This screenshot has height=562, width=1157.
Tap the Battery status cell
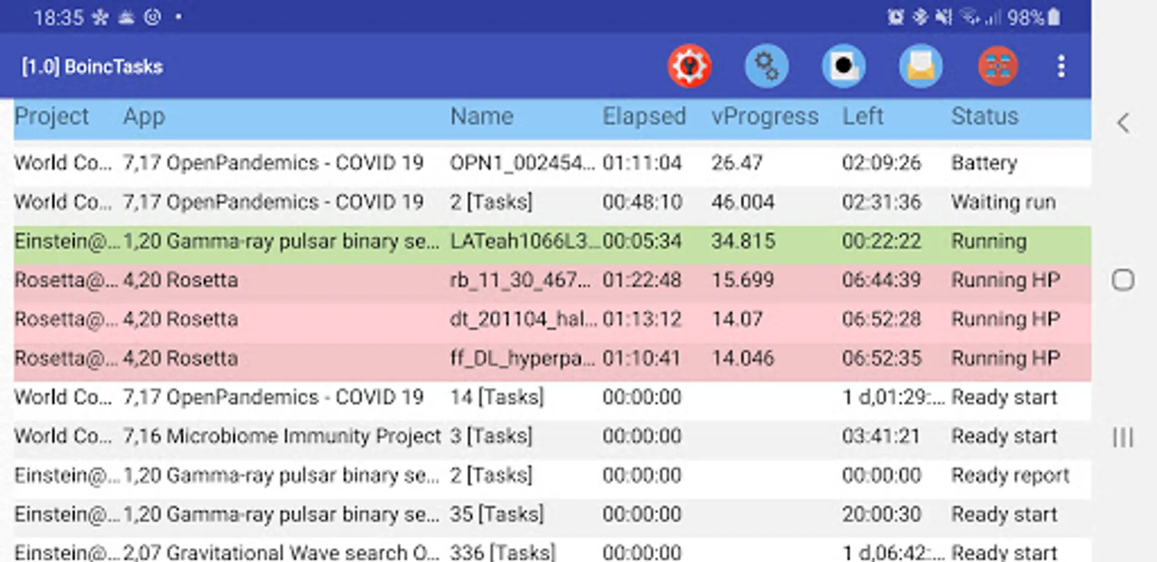[984, 163]
